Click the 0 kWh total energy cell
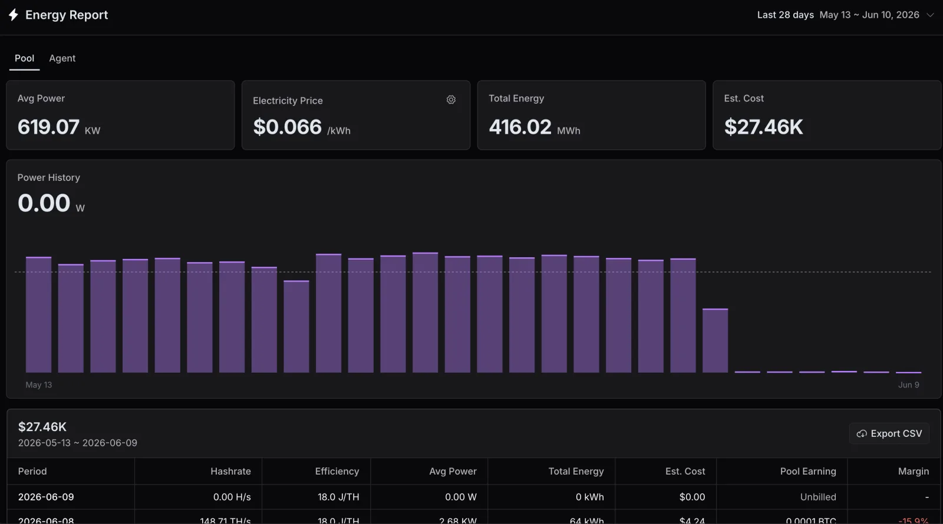Screen dimensions: 943x524 589,497
